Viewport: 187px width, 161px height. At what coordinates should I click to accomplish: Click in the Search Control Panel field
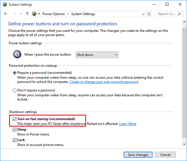click(x=167, y=14)
